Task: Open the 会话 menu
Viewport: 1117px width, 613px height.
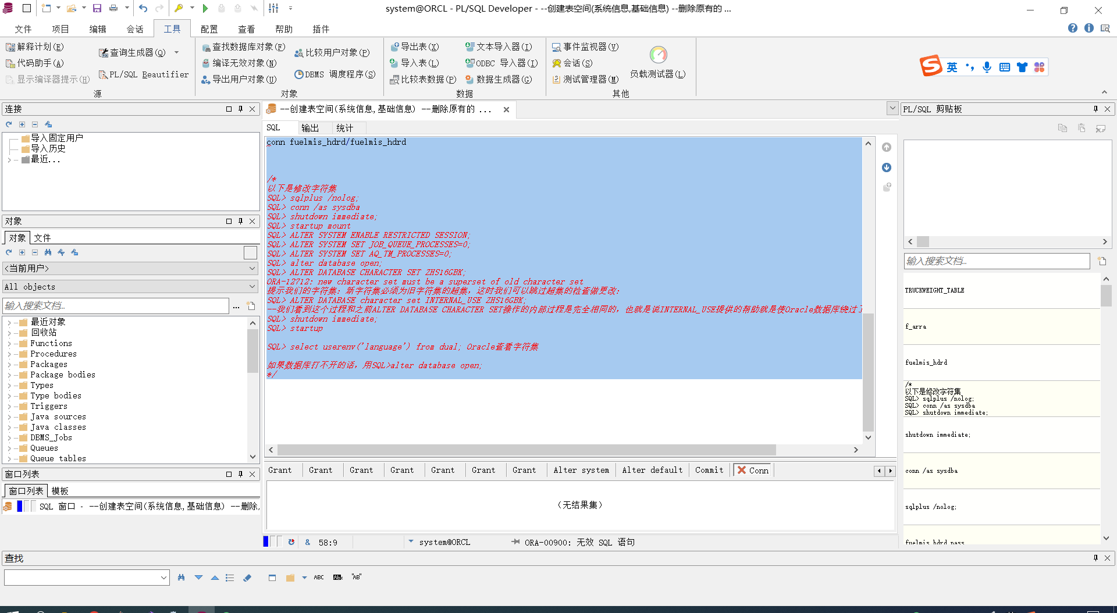Action: 135,29
